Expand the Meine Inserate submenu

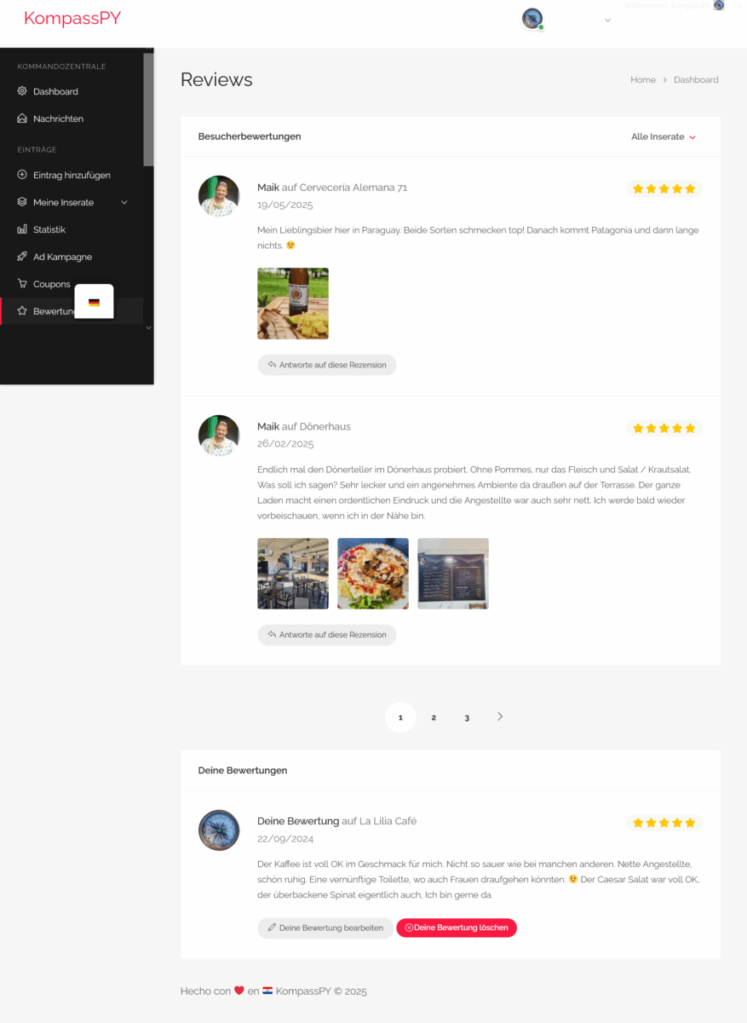(x=124, y=202)
